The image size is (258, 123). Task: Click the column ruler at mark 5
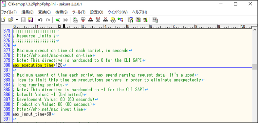coord(127,26)
